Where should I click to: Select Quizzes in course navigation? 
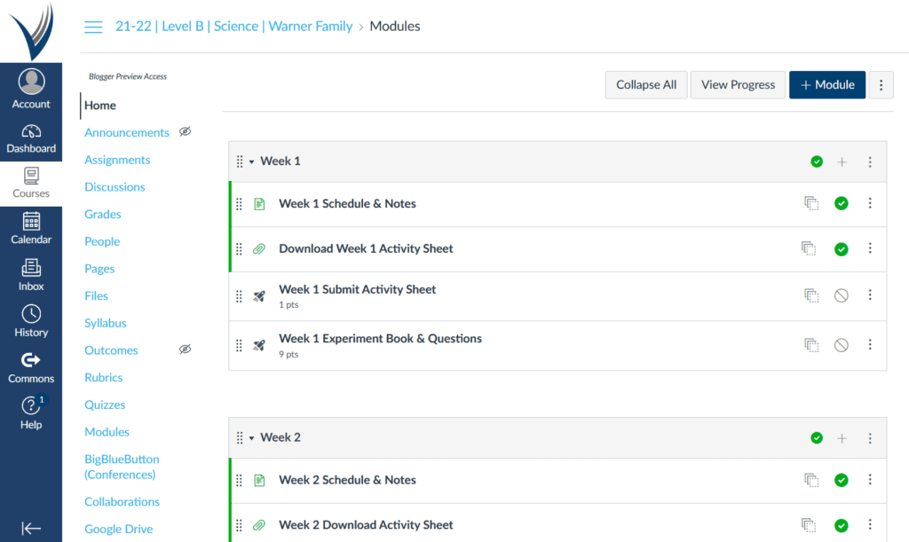coord(105,405)
